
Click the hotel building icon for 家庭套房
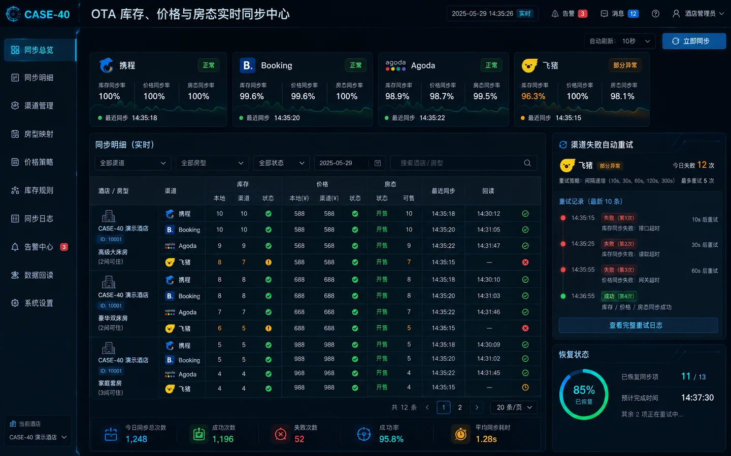pos(109,348)
